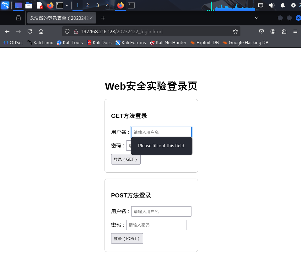Click the Please fill out this field tooltip

click(162, 146)
